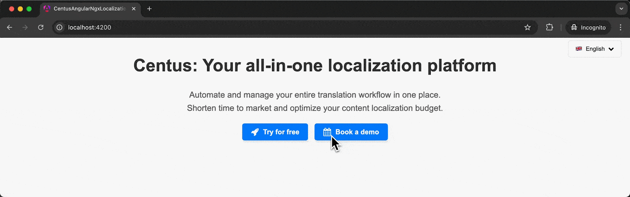Screen dimensions: 630x197
Task: Click the Incognito indicator button
Action: tap(588, 28)
